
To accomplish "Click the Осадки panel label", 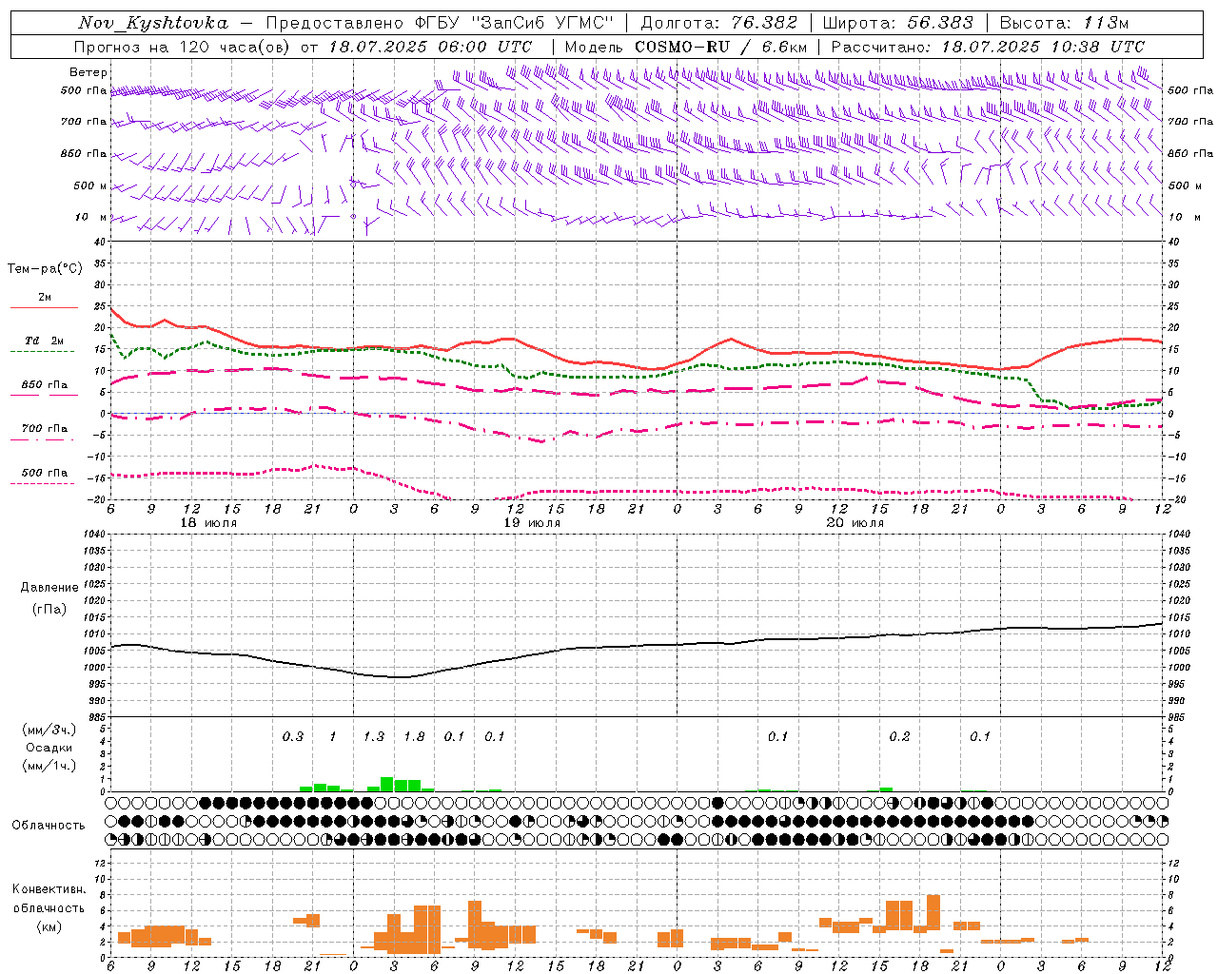I will pos(49,748).
